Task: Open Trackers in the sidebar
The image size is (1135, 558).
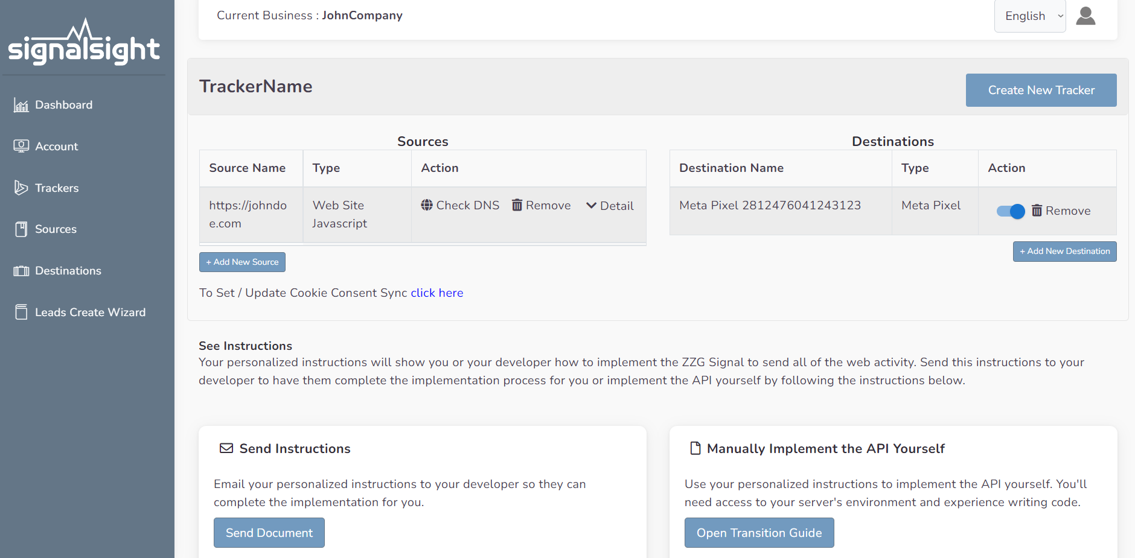Action: [x=57, y=188]
